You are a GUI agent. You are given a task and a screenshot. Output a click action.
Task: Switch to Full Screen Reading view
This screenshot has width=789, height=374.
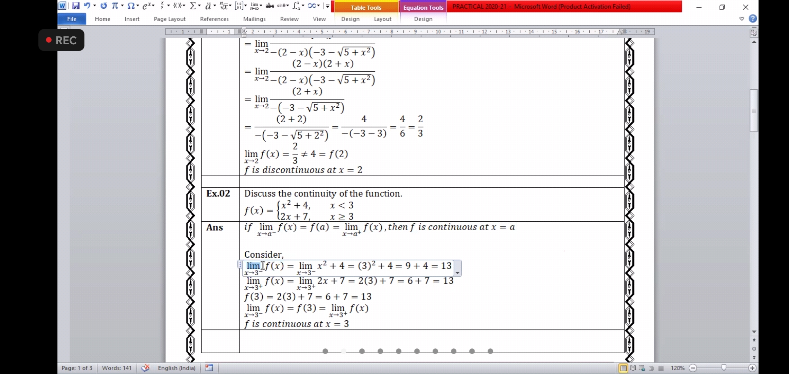coord(633,368)
